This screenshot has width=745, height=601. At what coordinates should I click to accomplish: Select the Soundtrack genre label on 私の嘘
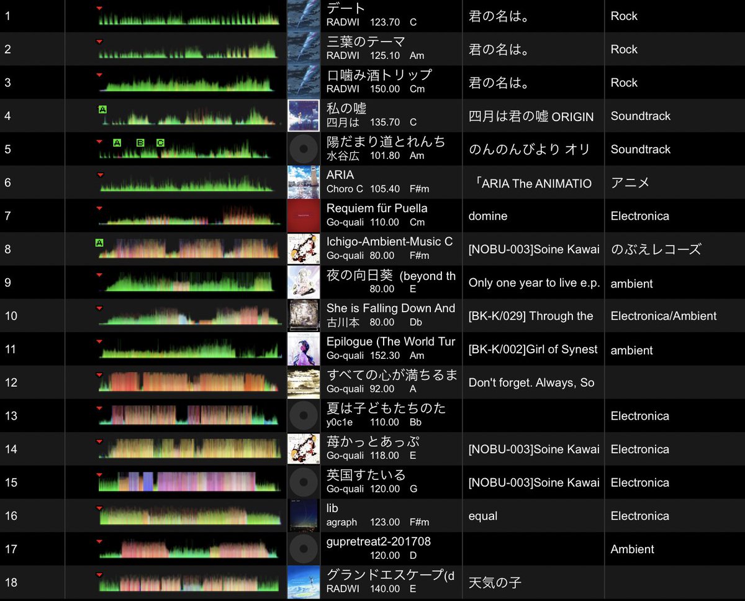(641, 115)
